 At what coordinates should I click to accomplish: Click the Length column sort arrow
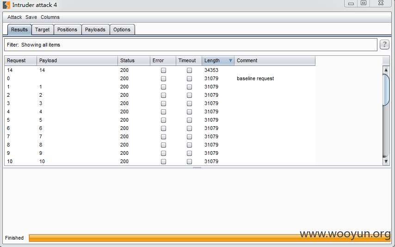230,60
